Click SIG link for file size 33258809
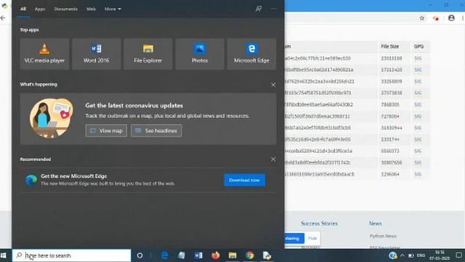This screenshot has height=262, width=465. tap(418, 82)
